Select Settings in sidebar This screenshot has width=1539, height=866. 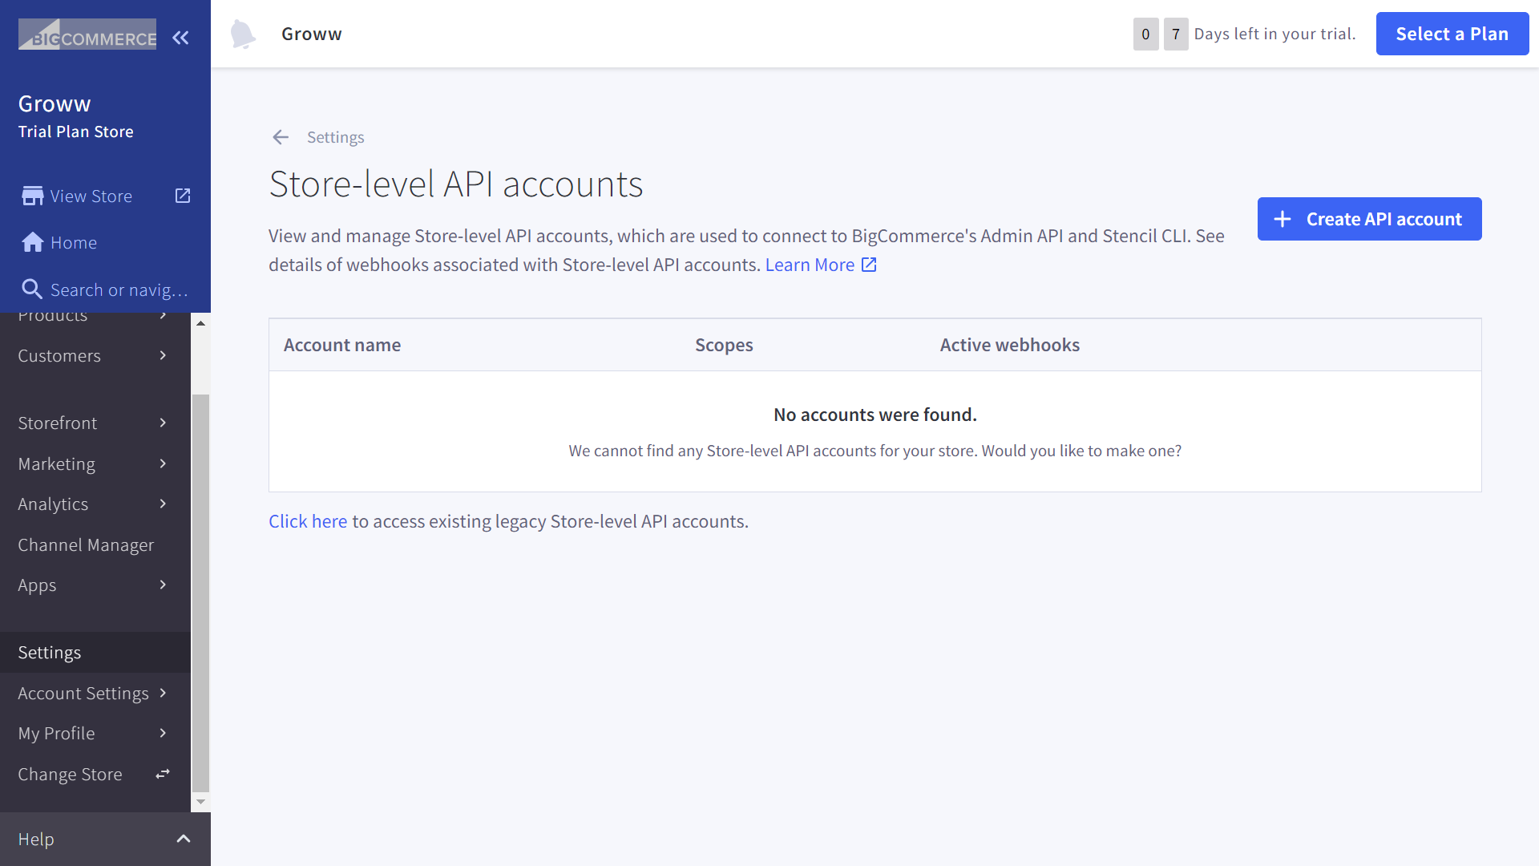[50, 653]
